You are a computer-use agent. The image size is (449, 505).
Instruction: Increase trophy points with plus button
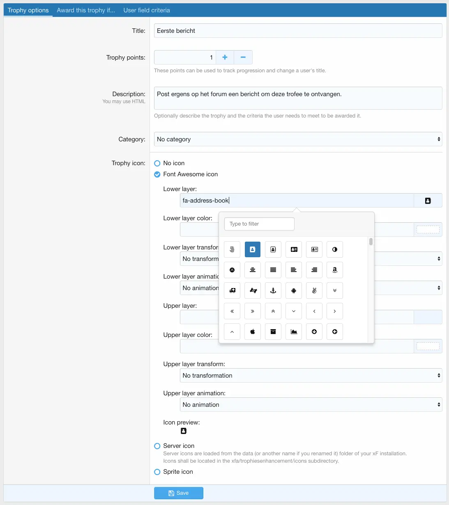click(225, 58)
